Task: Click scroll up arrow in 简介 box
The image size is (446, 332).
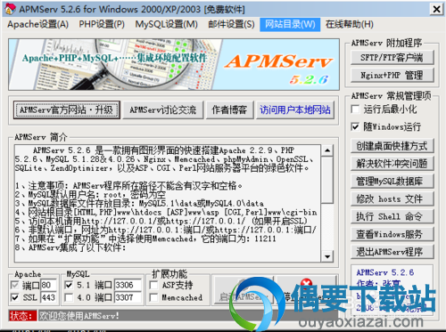Action: pos(327,150)
